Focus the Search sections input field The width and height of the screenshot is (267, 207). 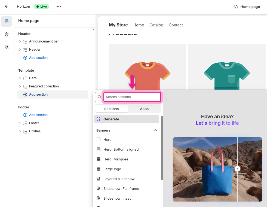[x=132, y=97]
